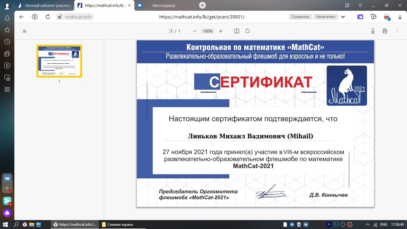Download the PDF from viewer toolbar

373,31
